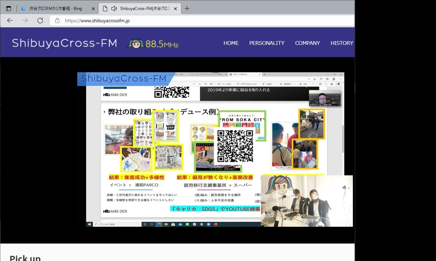
Task: View site information via the lock icon
Action: point(57,21)
